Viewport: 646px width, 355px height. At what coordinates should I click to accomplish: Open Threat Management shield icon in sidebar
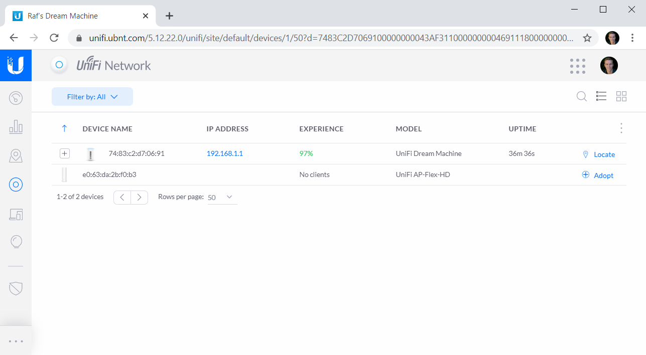(16, 288)
